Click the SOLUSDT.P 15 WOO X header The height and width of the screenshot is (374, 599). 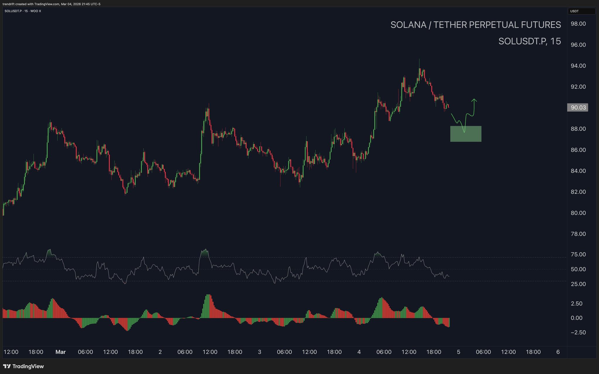(23, 11)
